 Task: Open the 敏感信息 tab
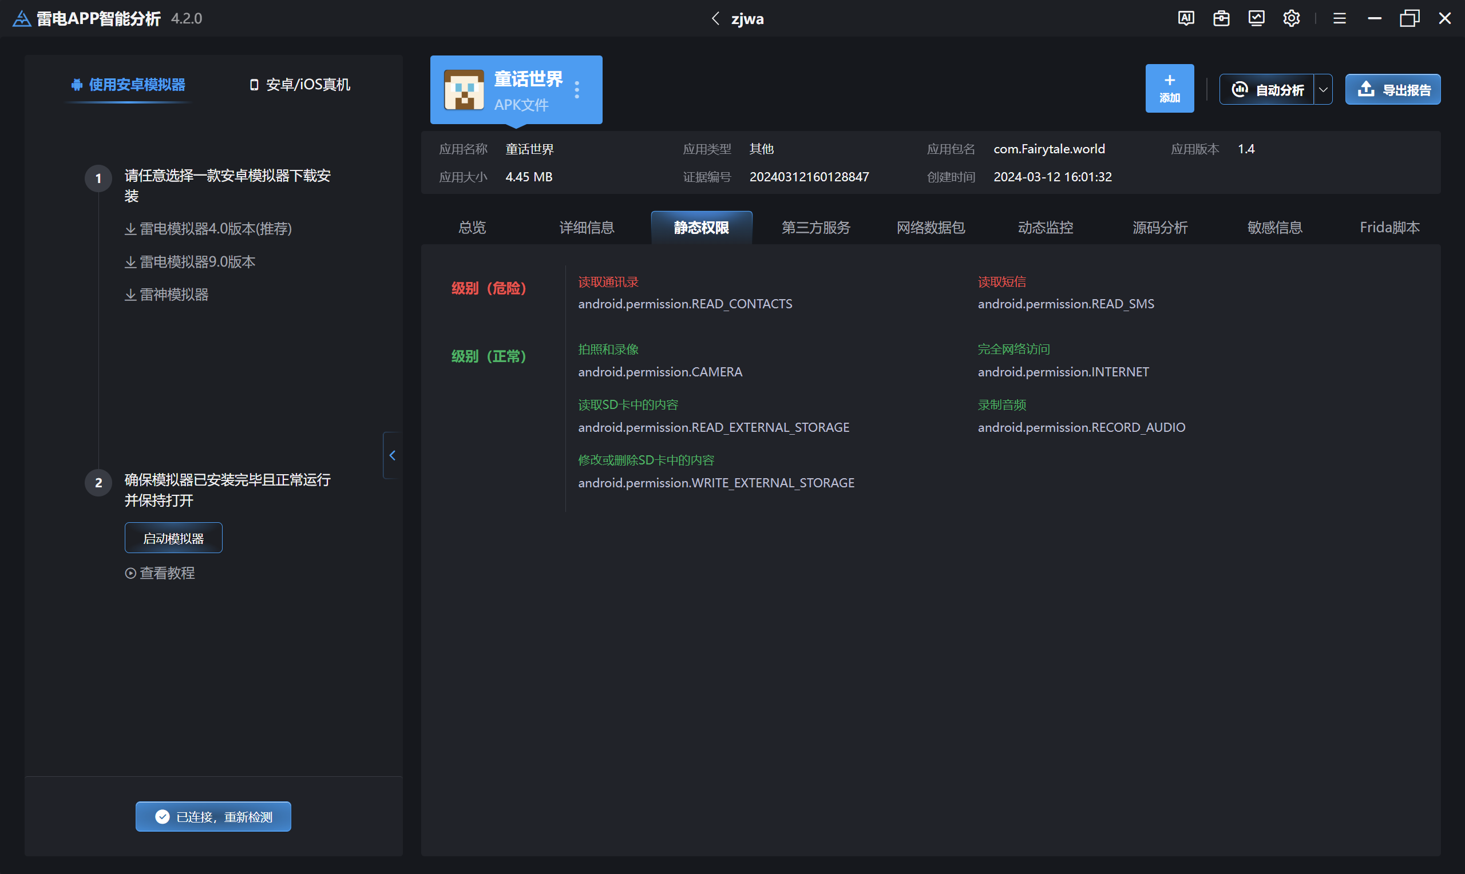click(x=1275, y=227)
